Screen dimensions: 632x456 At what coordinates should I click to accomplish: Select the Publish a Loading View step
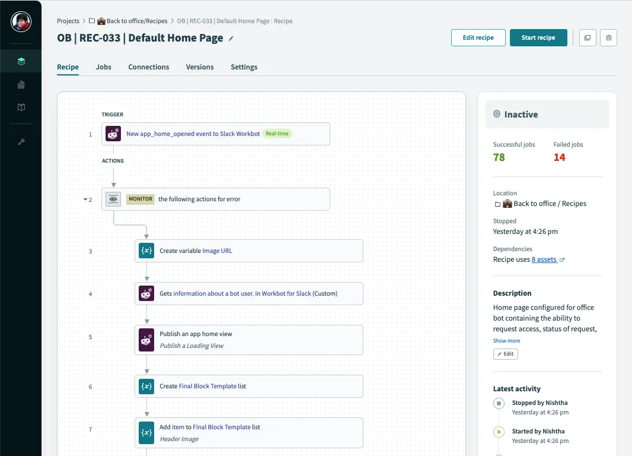pos(248,340)
